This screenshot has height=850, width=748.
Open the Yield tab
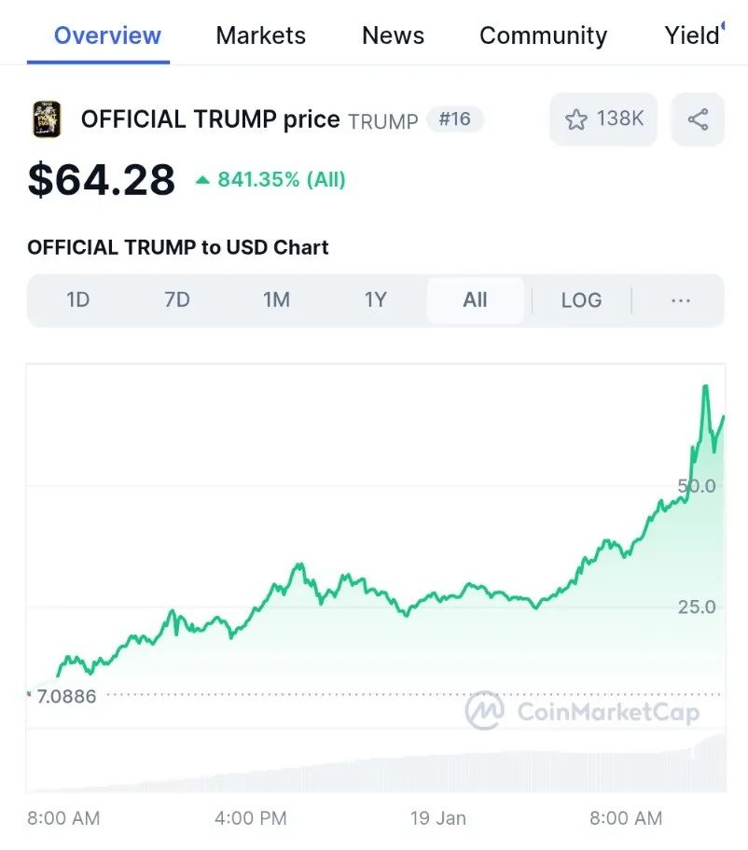point(692,35)
